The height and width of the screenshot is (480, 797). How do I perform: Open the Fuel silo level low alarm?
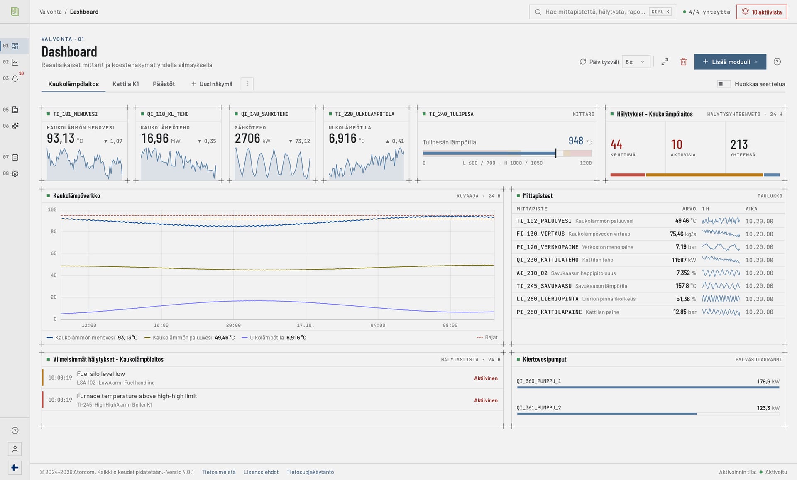pos(272,378)
